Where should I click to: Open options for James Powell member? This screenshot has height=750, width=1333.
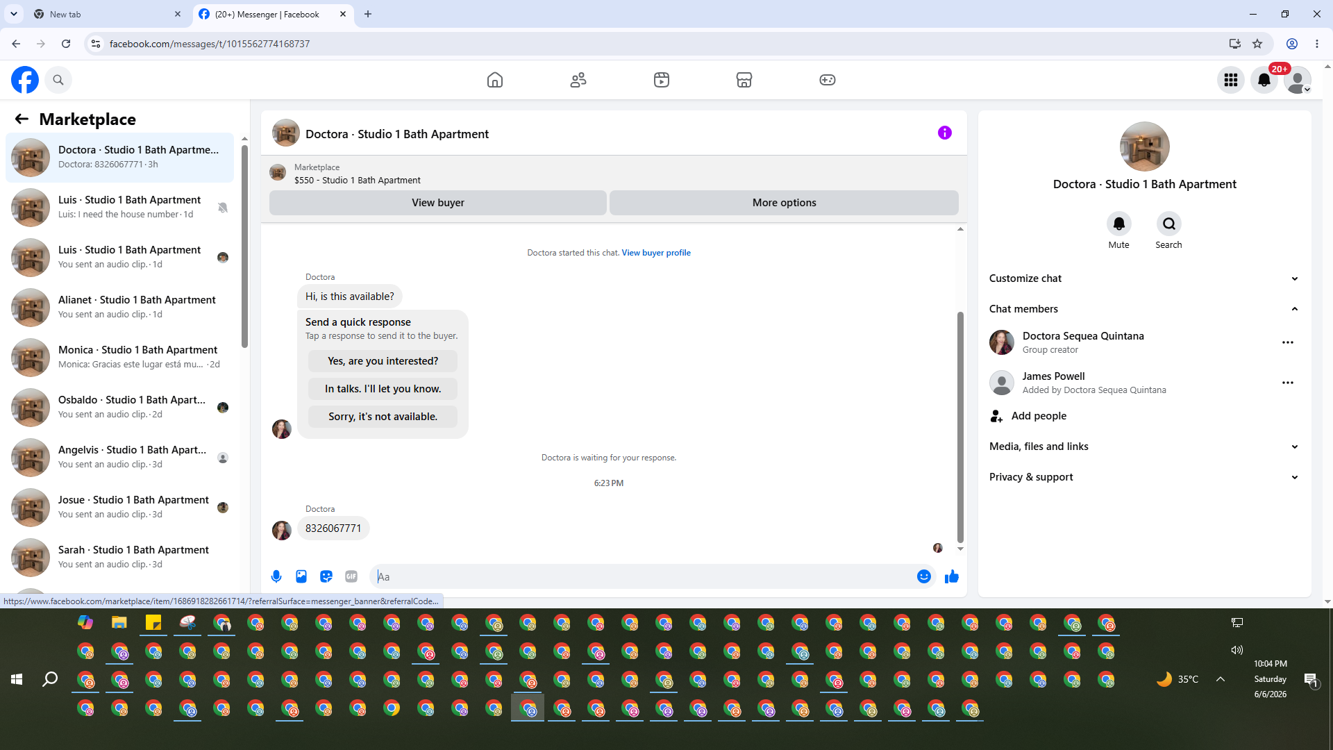coord(1288,383)
